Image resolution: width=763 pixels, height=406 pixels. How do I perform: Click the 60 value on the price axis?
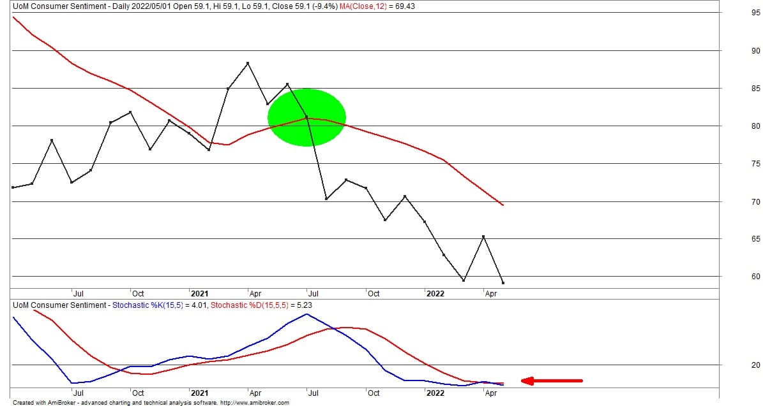[x=755, y=277]
